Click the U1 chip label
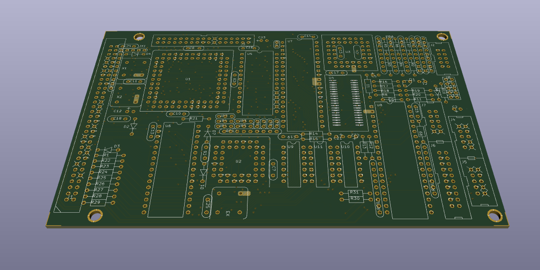Screen dimensions: 540x270 point(188,79)
